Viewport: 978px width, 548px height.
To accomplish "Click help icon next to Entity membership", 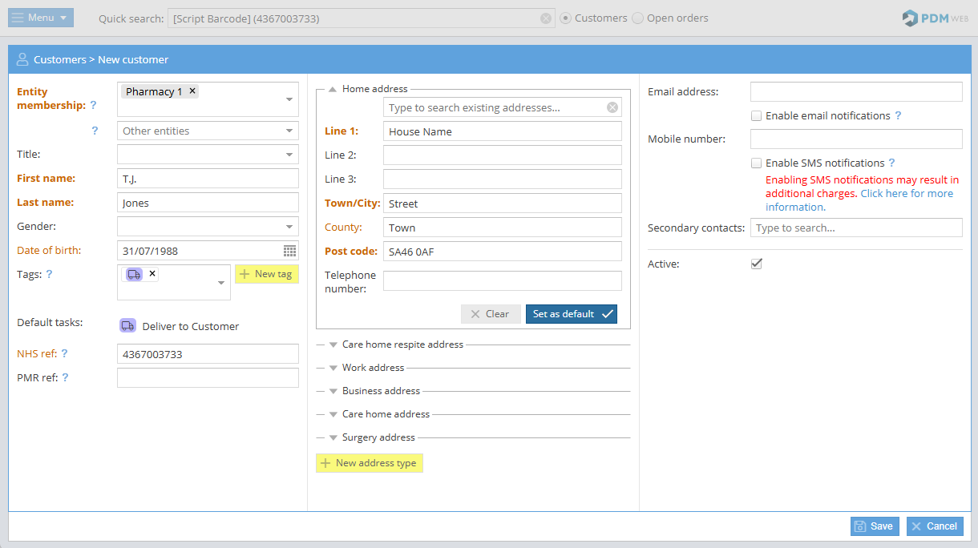I will pyautogui.click(x=93, y=105).
